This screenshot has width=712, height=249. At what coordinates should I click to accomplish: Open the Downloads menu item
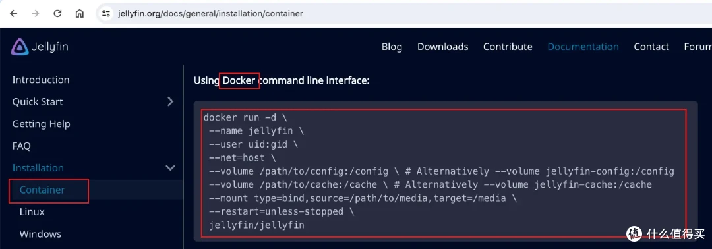pos(443,47)
